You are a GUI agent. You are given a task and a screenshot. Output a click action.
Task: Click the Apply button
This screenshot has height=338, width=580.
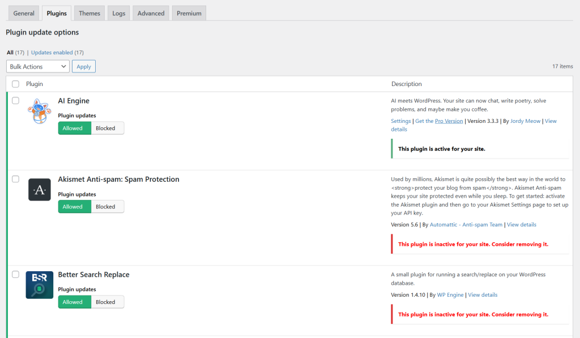(84, 67)
